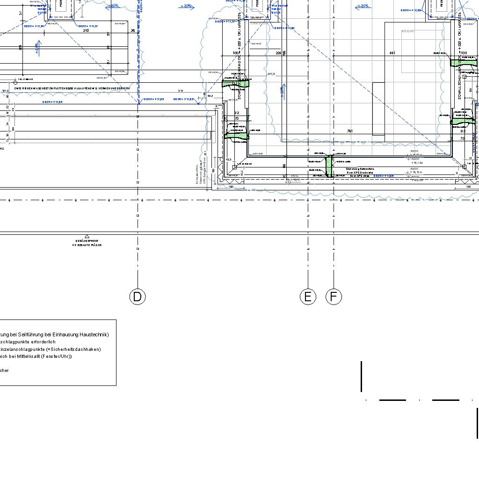Image resolution: width=479 pixels, height=479 pixels.
Task: Click the 441 dimension value
Action: 392,53
